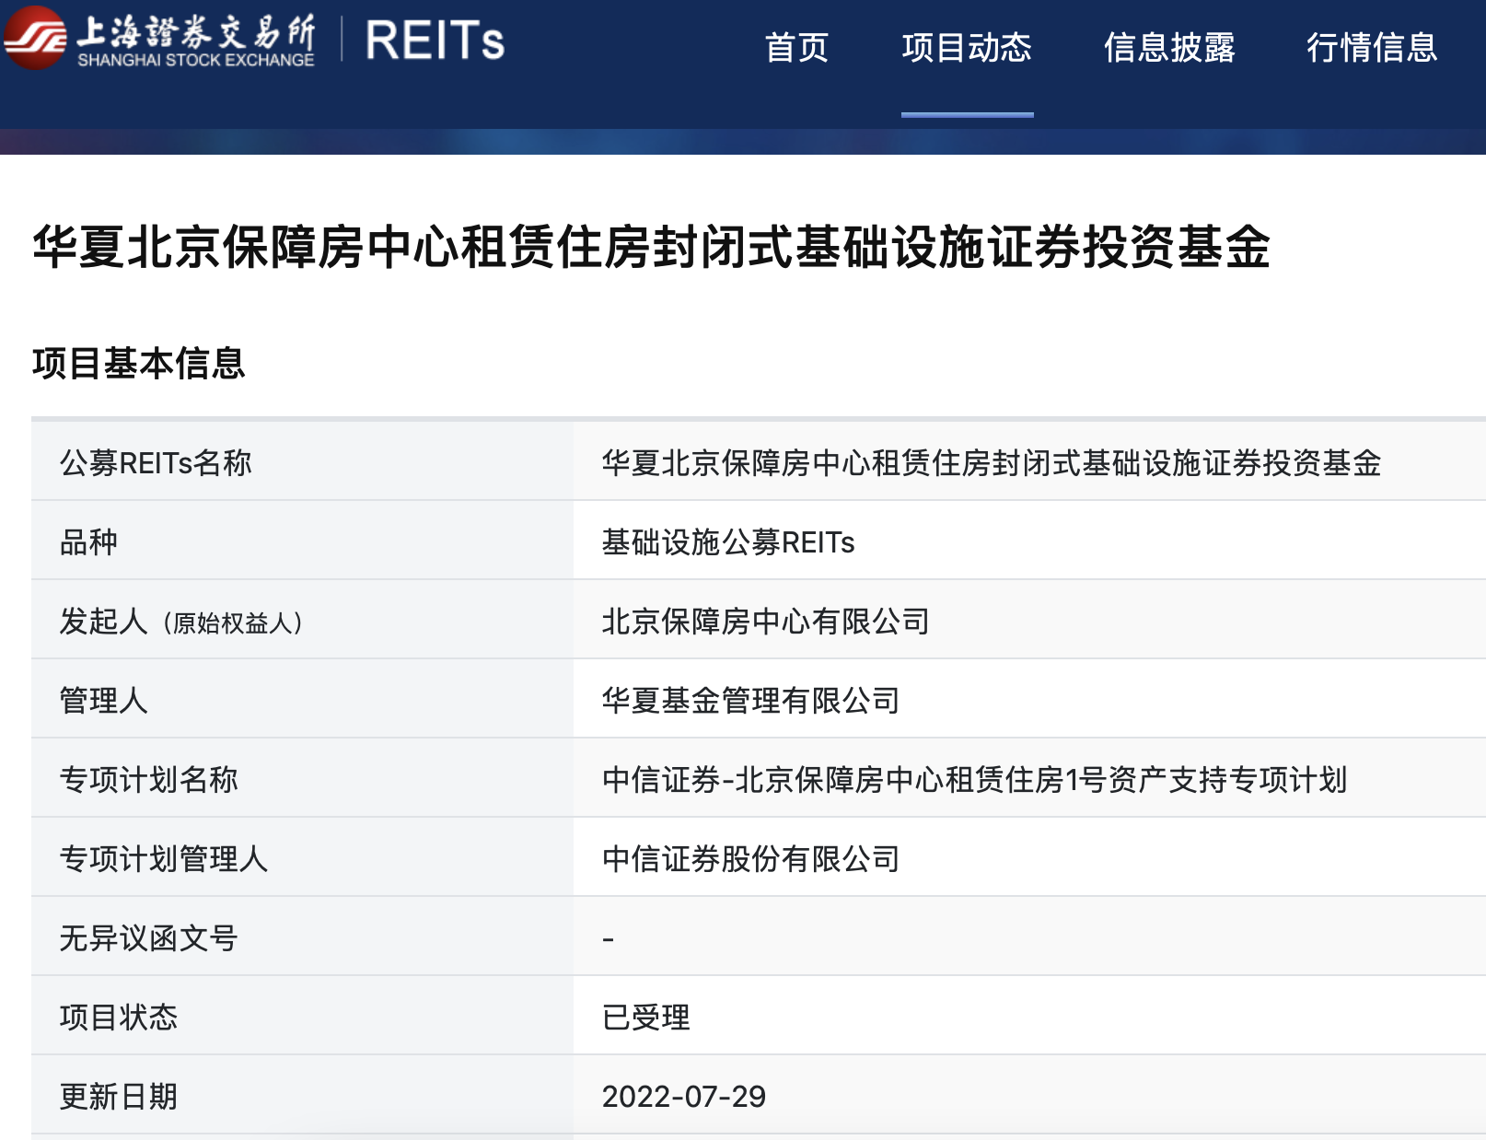The width and height of the screenshot is (1486, 1140).
Task: Open the 首页 navigation tab
Action: click(796, 48)
